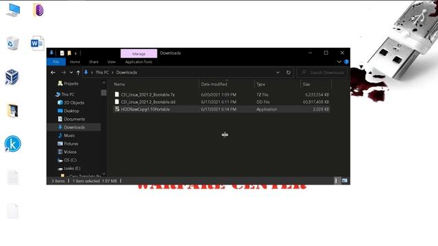Open the File menu tab
438x246 pixels.
coord(56,62)
